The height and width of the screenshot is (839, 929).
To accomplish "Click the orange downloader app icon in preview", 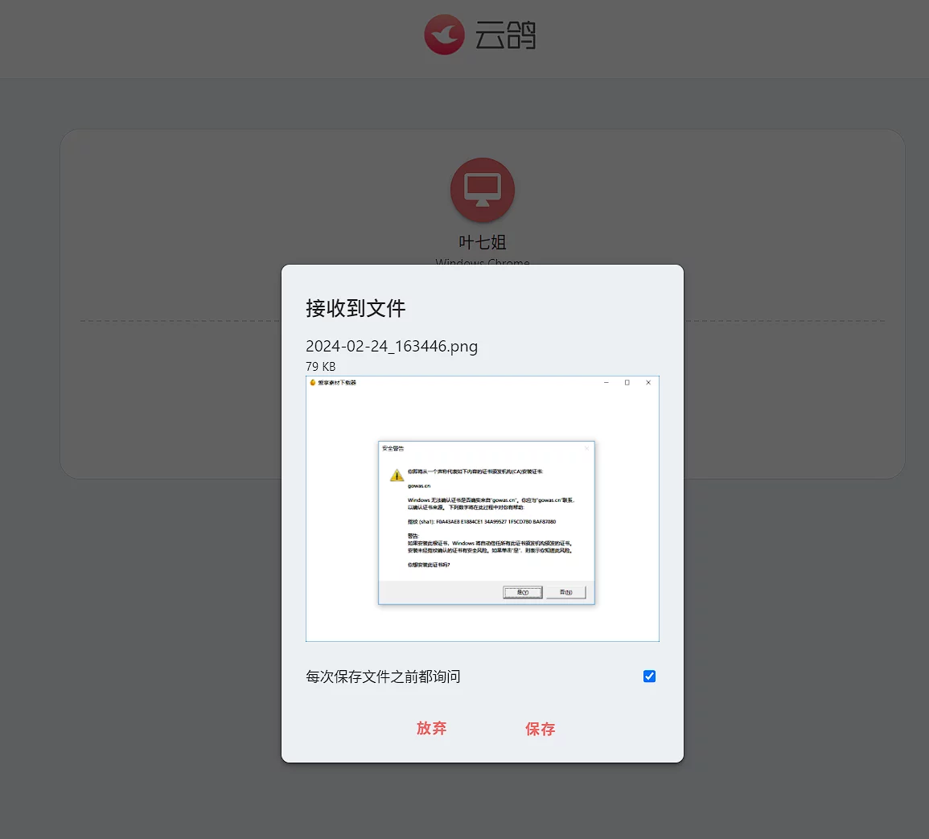I will [313, 383].
